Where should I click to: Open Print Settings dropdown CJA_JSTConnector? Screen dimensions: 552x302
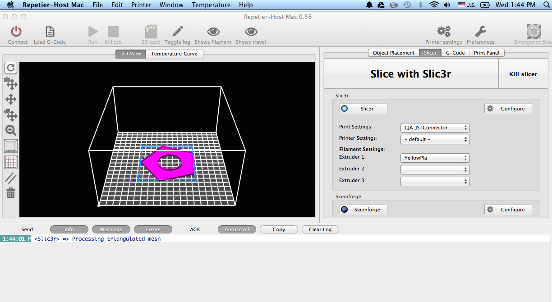pos(435,128)
